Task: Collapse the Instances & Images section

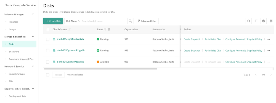Action: pyautogui.click(x=33, y=14)
